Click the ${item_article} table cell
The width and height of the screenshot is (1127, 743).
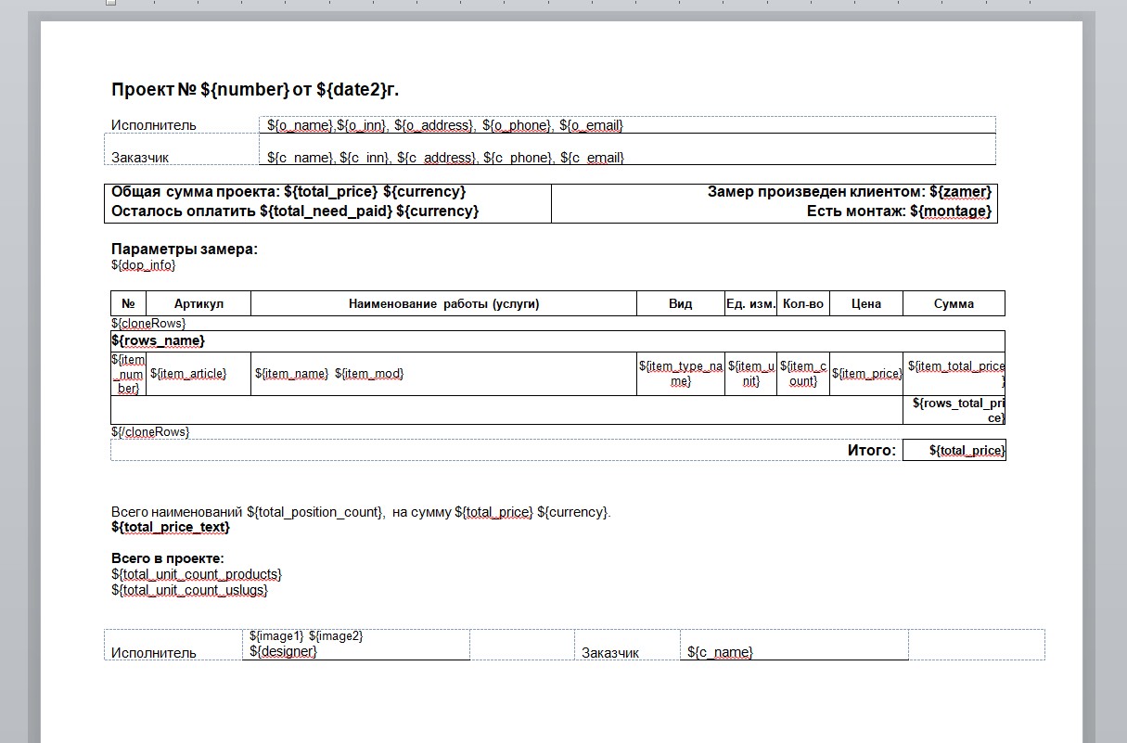pos(188,374)
